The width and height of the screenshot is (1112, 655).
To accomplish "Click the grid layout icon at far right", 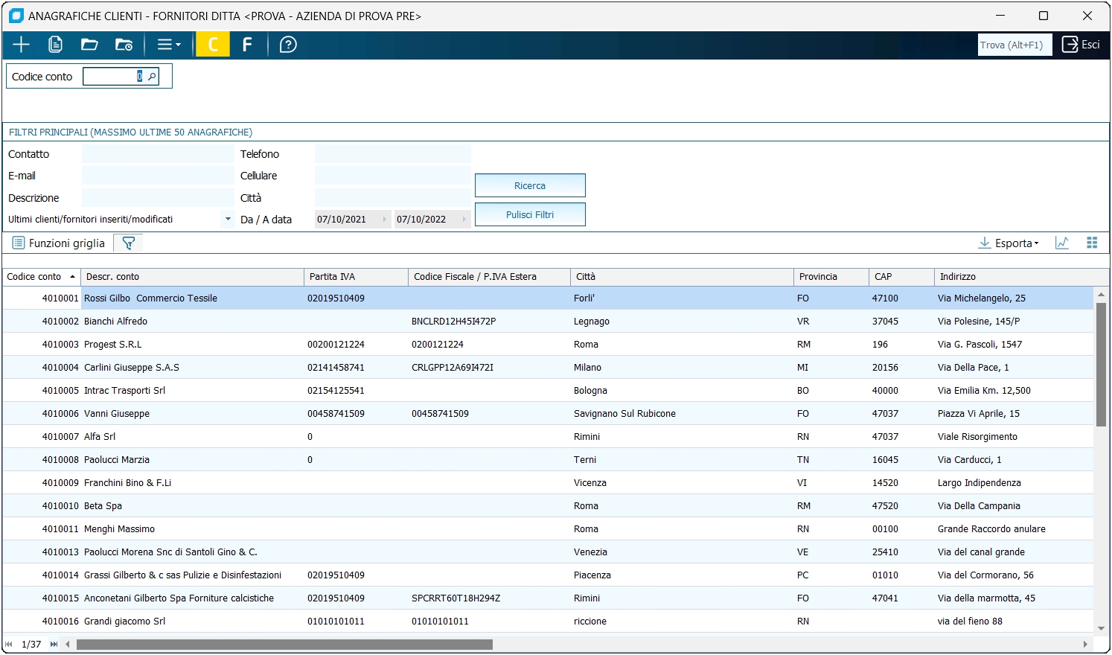I will click(1092, 243).
